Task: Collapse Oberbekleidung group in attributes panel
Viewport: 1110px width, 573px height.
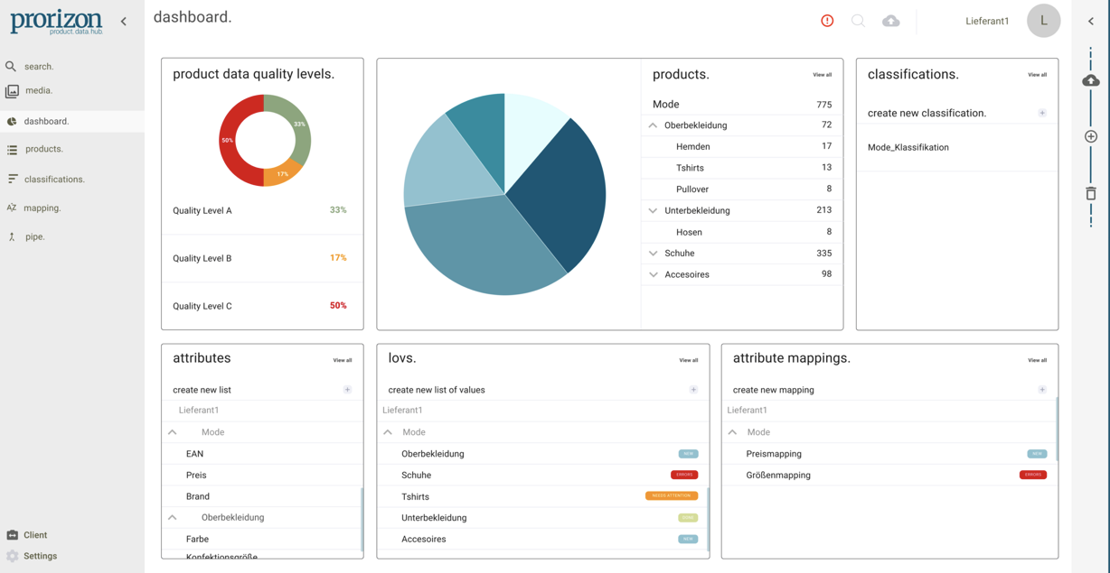Action: click(x=172, y=518)
